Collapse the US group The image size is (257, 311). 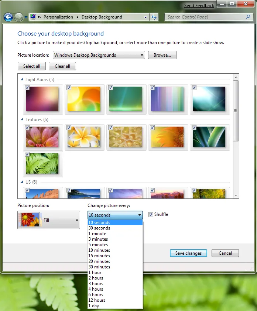(22, 182)
